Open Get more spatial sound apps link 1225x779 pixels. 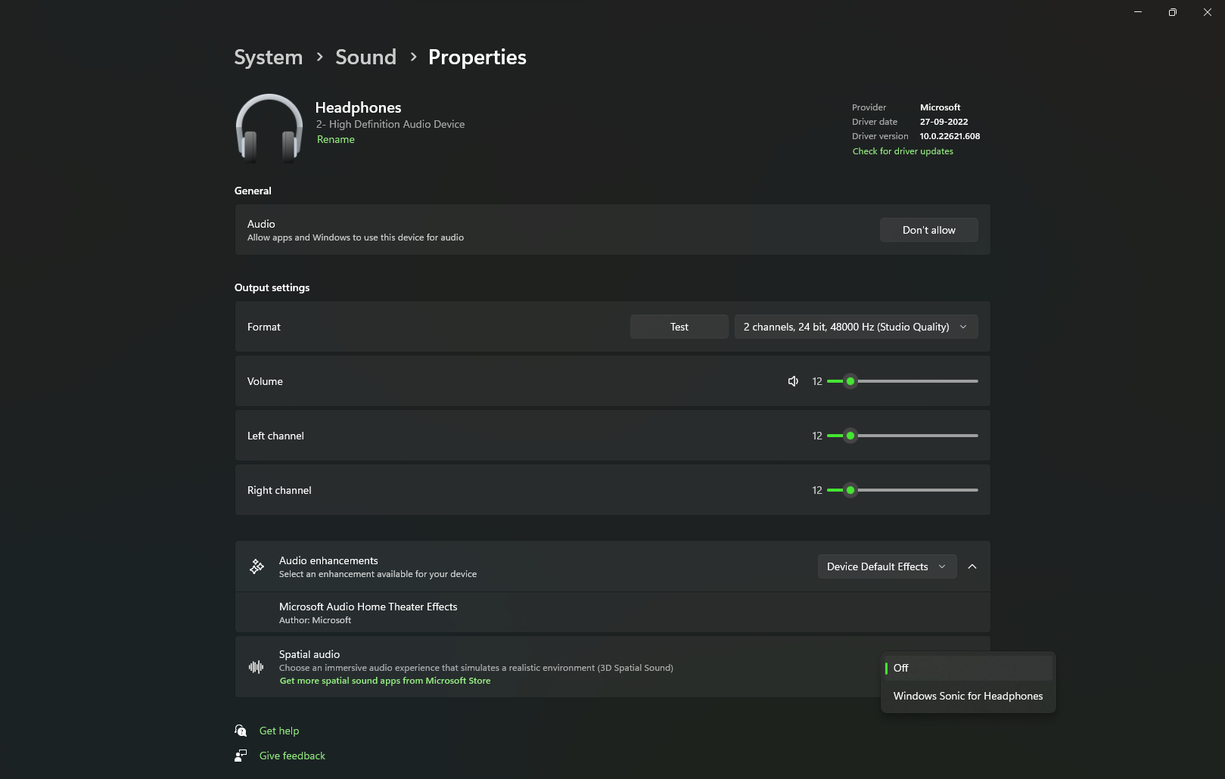[x=385, y=681]
